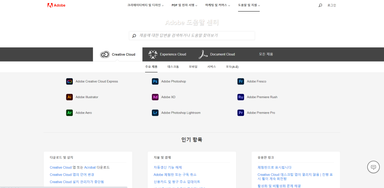This screenshot has height=188, width=384.
Task: Open the Adobe Premiere Pro text link
Action: 261,113
